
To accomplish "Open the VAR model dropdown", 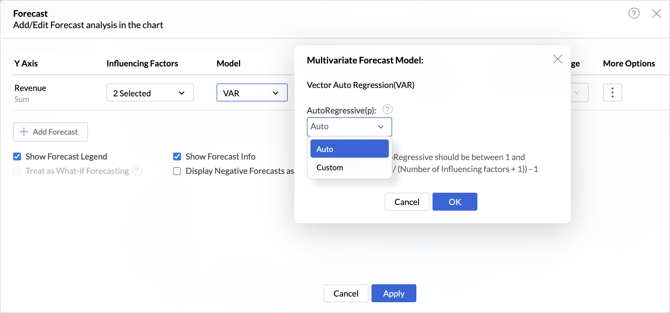I will 252,93.
